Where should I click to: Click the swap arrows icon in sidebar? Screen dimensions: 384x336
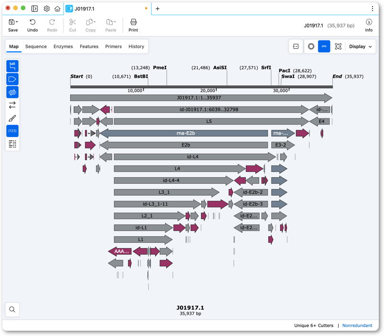12,105
